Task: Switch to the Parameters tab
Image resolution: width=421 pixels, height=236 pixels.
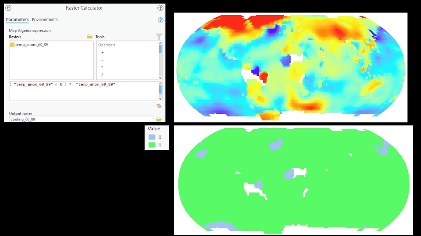Action: [x=17, y=20]
